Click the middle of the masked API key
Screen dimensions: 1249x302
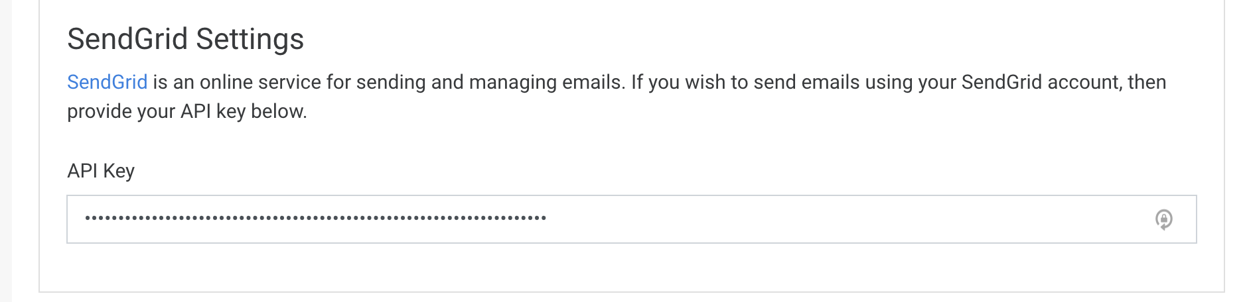pos(315,218)
